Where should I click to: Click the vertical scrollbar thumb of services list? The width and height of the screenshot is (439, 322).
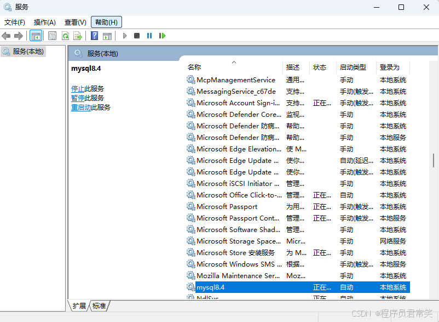(x=434, y=160)
